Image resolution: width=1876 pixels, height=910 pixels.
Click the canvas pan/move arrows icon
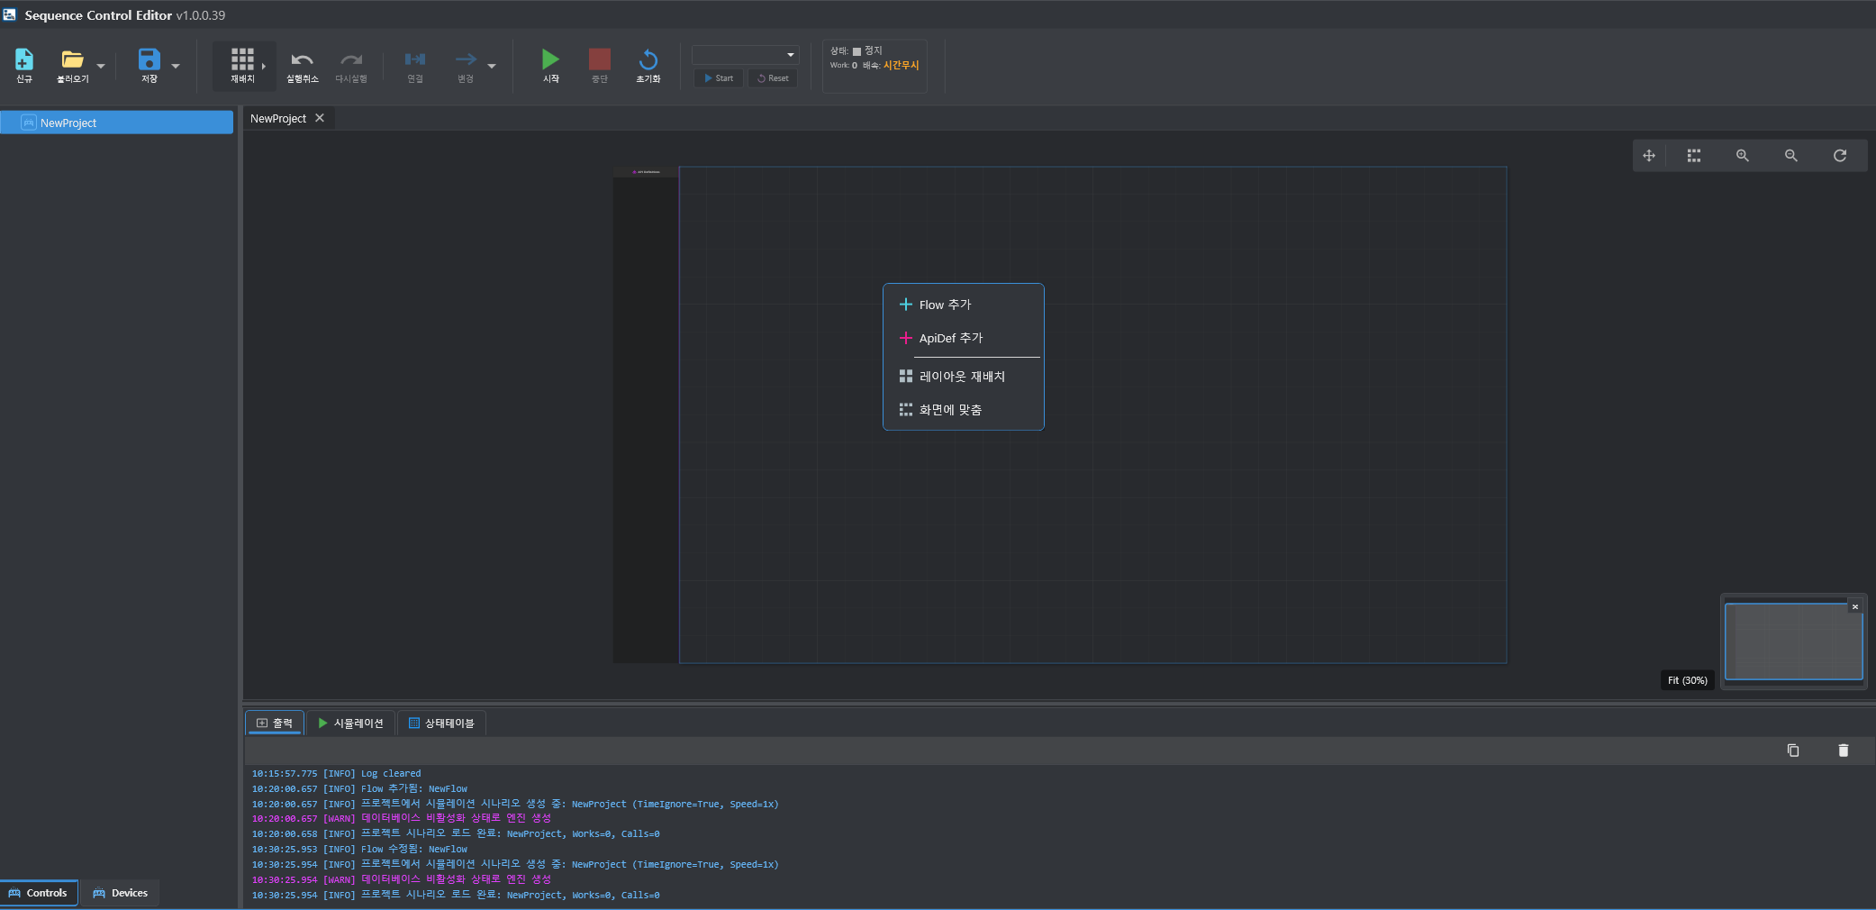coord(1648,156)
